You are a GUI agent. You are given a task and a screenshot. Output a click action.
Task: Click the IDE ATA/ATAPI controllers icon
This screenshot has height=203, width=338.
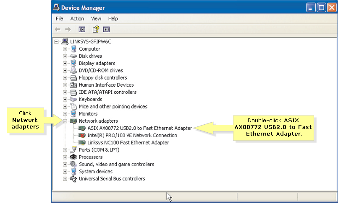(x=73, y=92)
